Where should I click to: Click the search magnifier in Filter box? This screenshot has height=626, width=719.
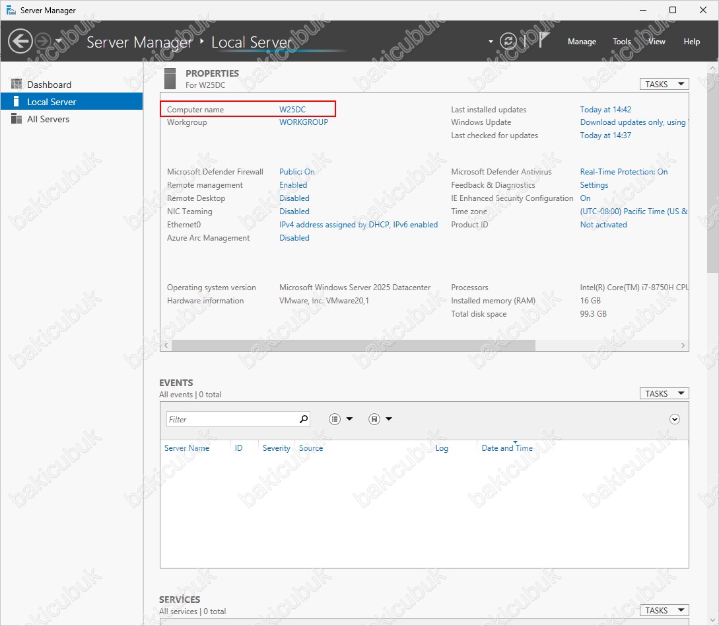(304, 419)
